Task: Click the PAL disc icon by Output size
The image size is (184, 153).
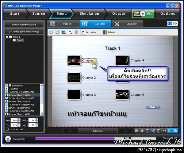Action: coord(8,139)
